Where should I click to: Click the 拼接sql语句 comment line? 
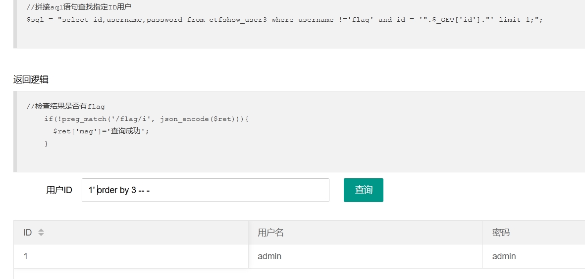(x=79, y=7)
